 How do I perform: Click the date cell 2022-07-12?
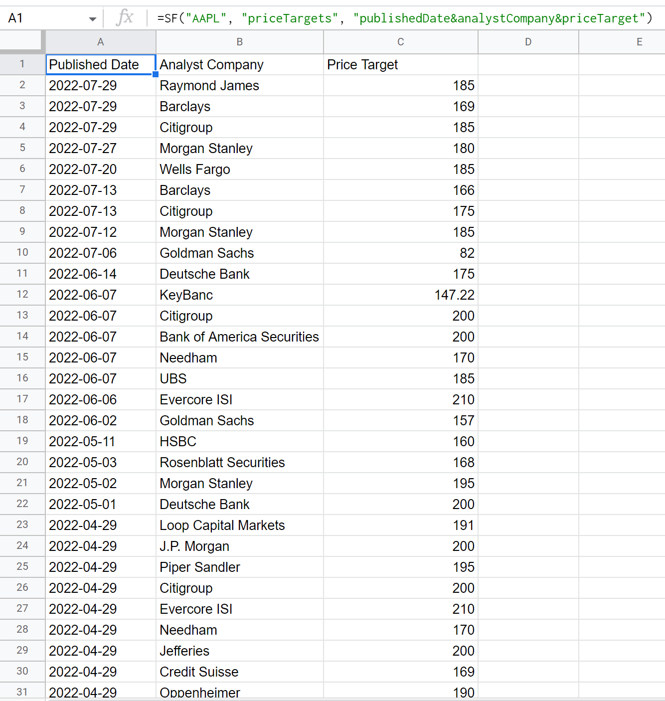pyautogui.click(x=101, y=232)
